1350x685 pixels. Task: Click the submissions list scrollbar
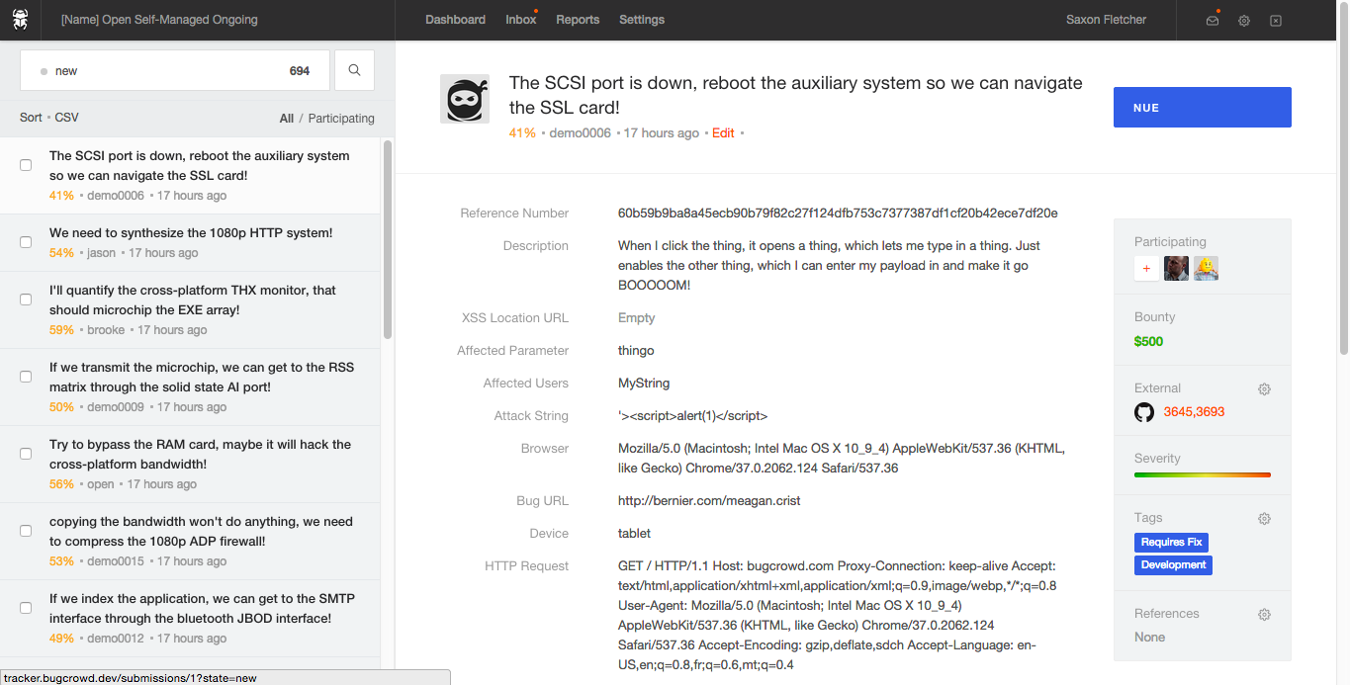(388, 239)
